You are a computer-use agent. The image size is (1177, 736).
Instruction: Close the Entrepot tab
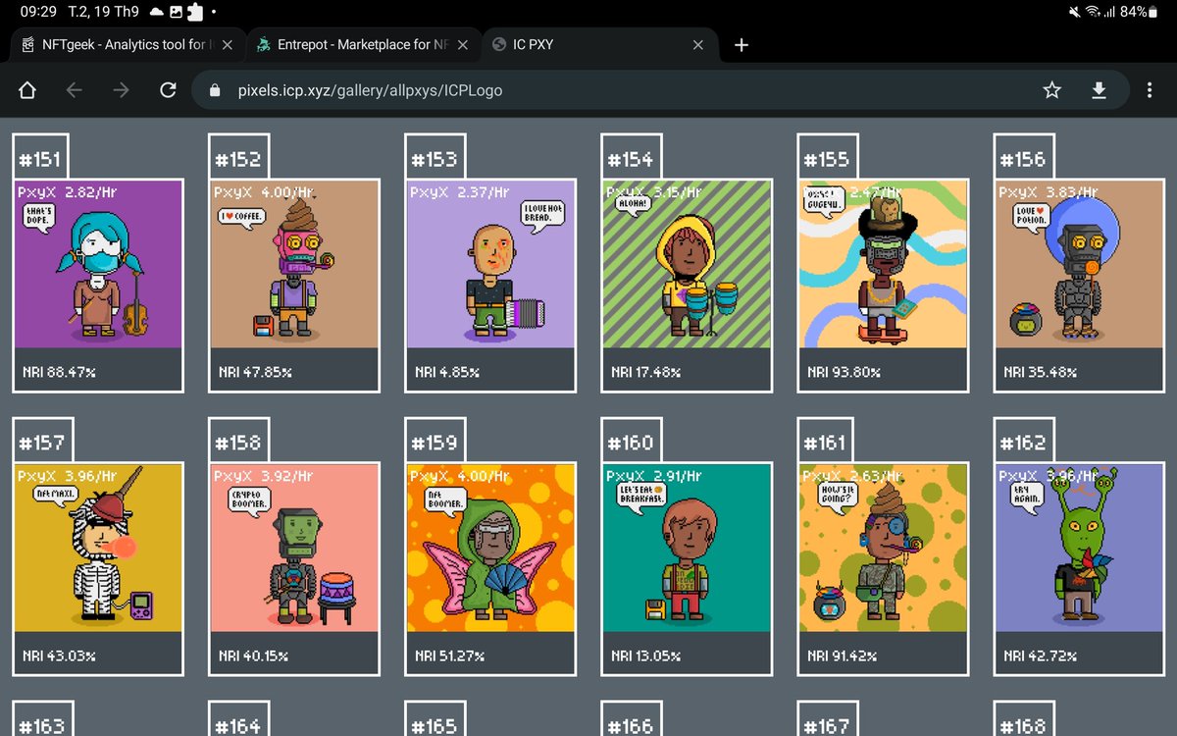463,44
